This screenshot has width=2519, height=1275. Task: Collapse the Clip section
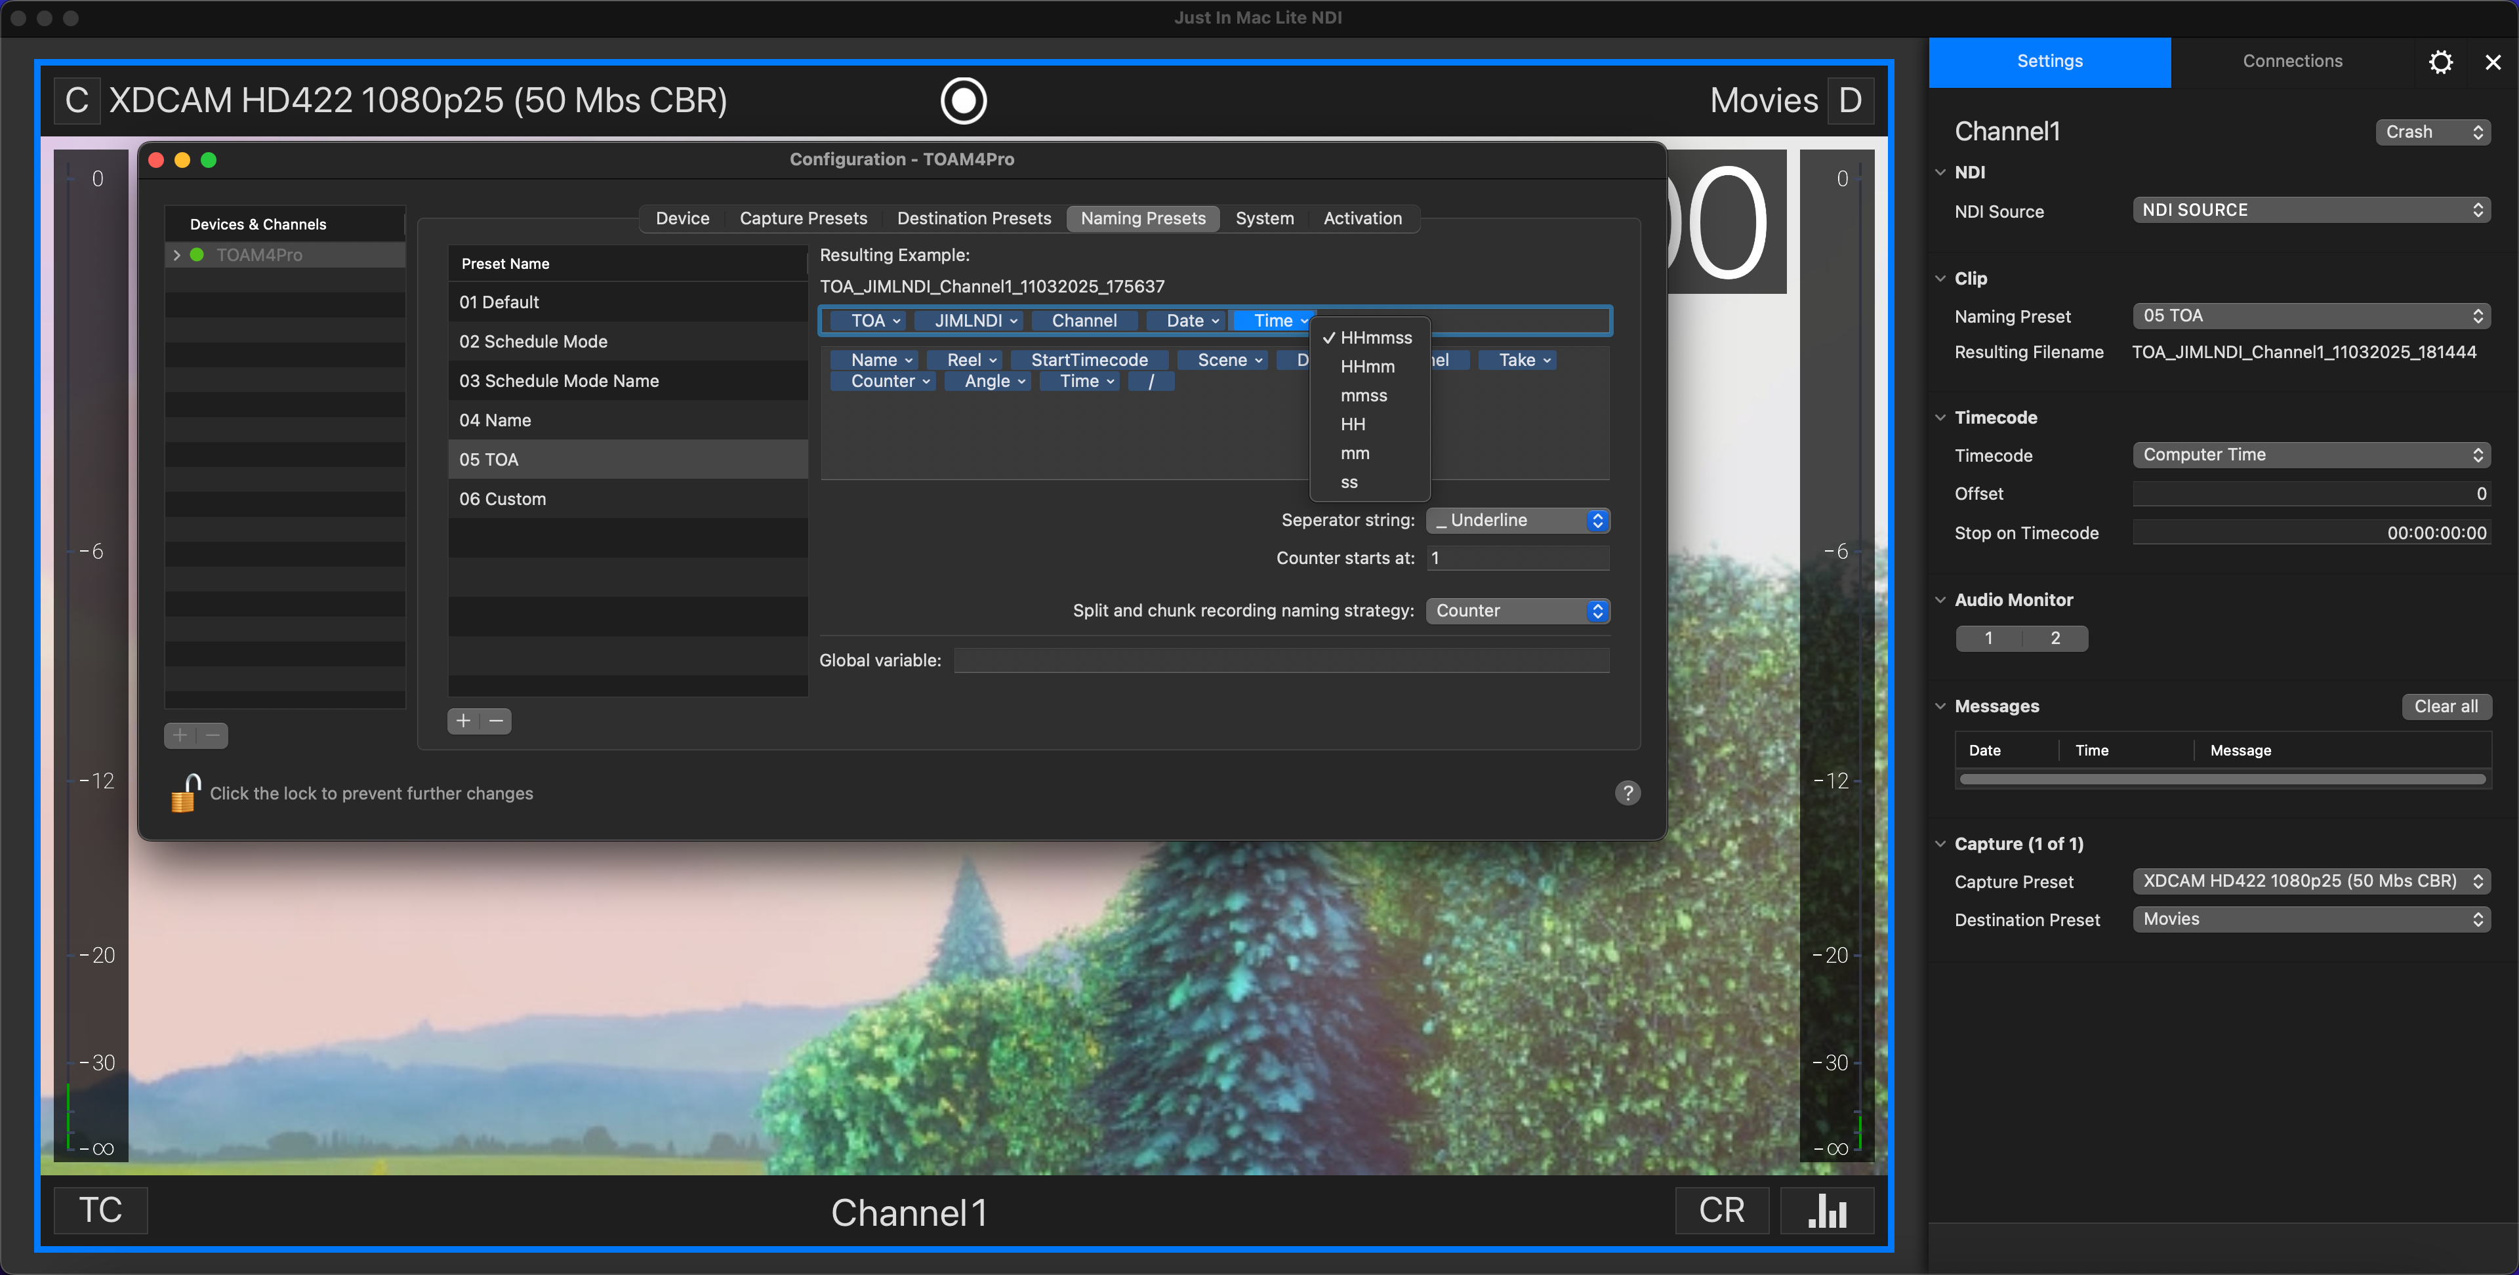1940,279
